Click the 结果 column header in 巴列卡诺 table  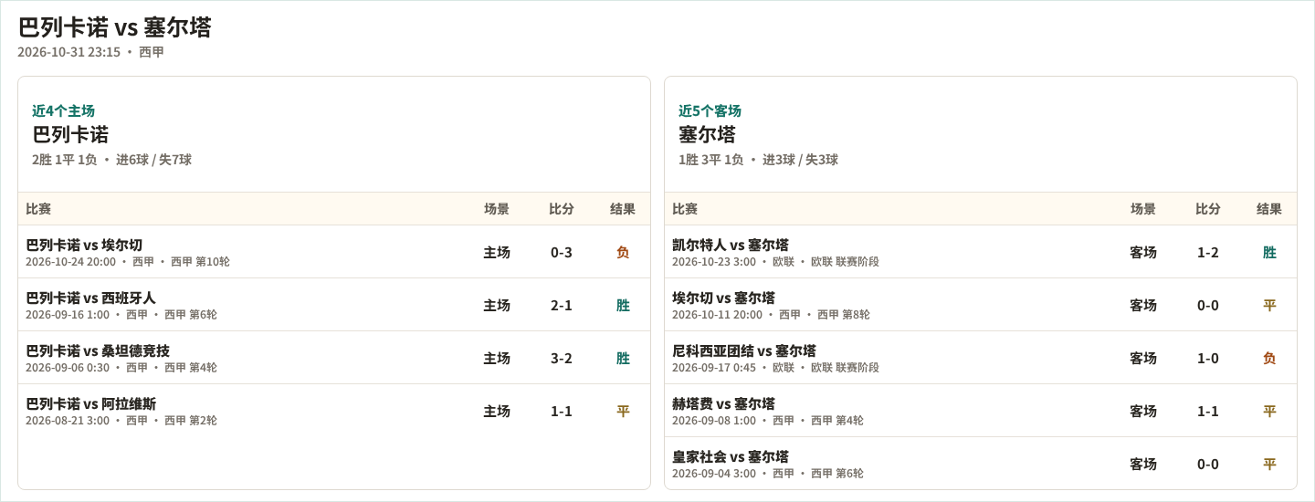pos(623,209)
